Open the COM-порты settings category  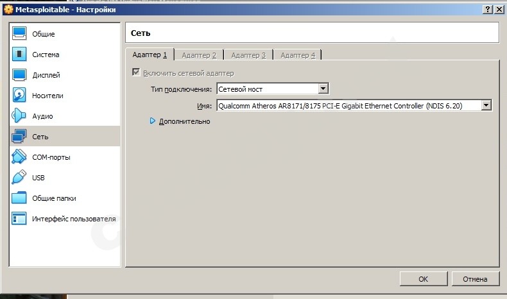click(65, 157)
